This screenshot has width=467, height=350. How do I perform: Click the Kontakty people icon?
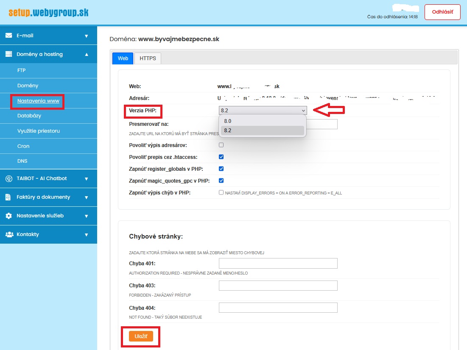click(9, 234)
